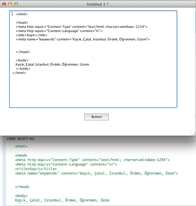Click the window resize grip corner

(x=193, y=133)
